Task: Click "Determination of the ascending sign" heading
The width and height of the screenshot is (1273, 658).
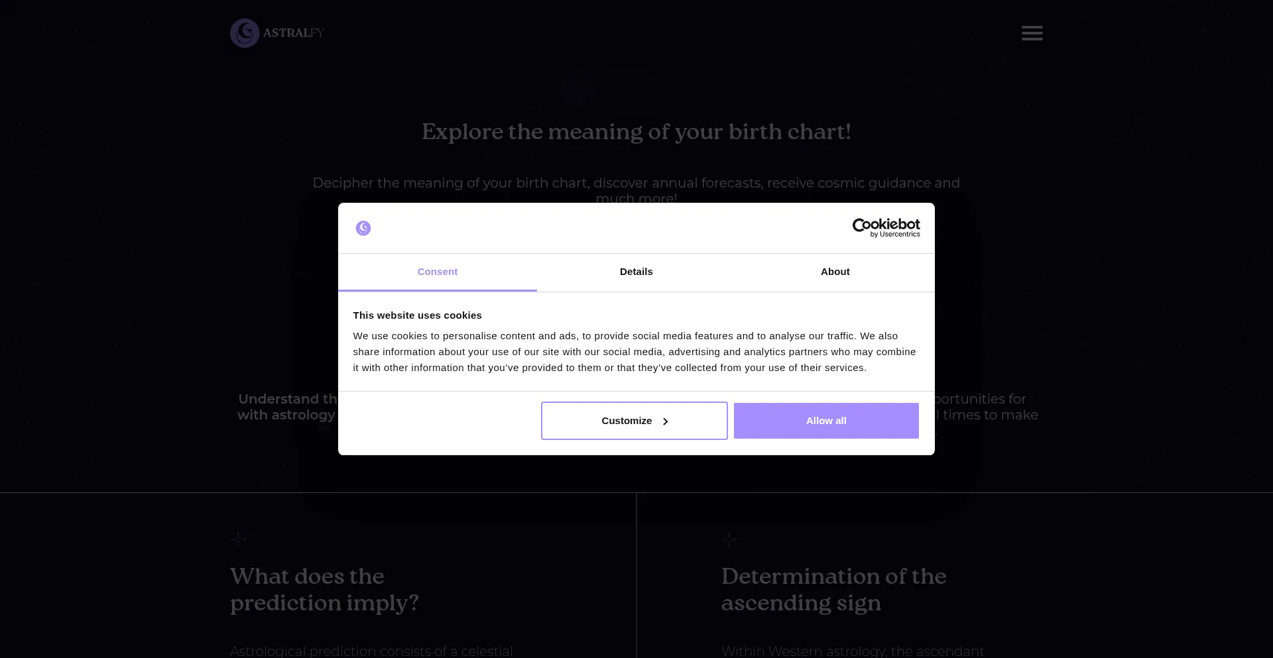Action: [x=833, y=589]
